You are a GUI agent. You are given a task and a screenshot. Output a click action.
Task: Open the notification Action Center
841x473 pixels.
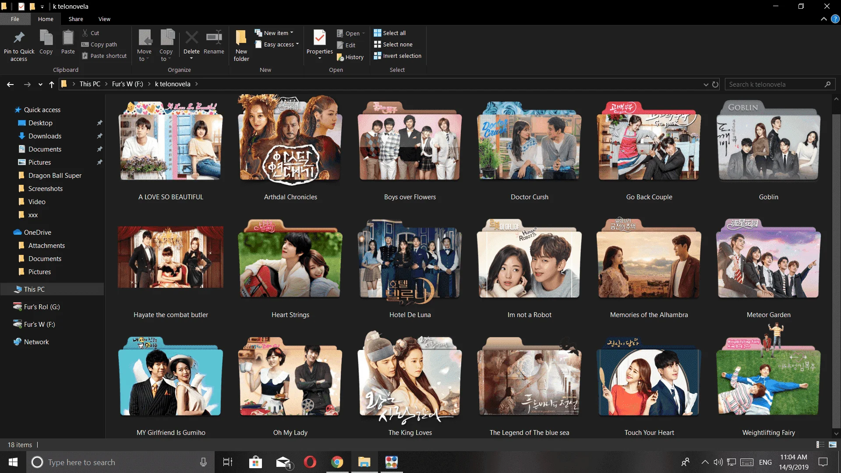point(823,462)
